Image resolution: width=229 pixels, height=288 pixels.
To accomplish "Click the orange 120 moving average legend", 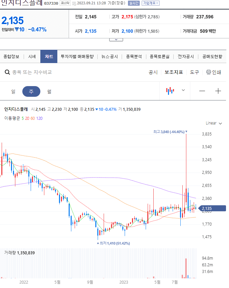I will (39, 118).
